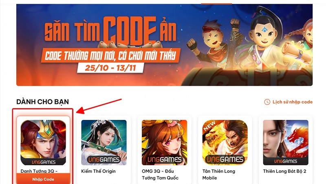The image size is (326, 184).
Task: Click the Danh Tướng 3Q title text
Action: click(x=39, y=171)
